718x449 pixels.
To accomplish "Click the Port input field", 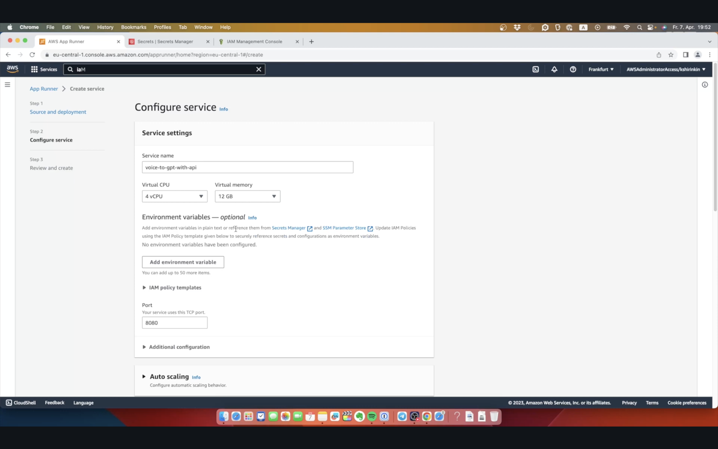I will [x=174, y=323].
